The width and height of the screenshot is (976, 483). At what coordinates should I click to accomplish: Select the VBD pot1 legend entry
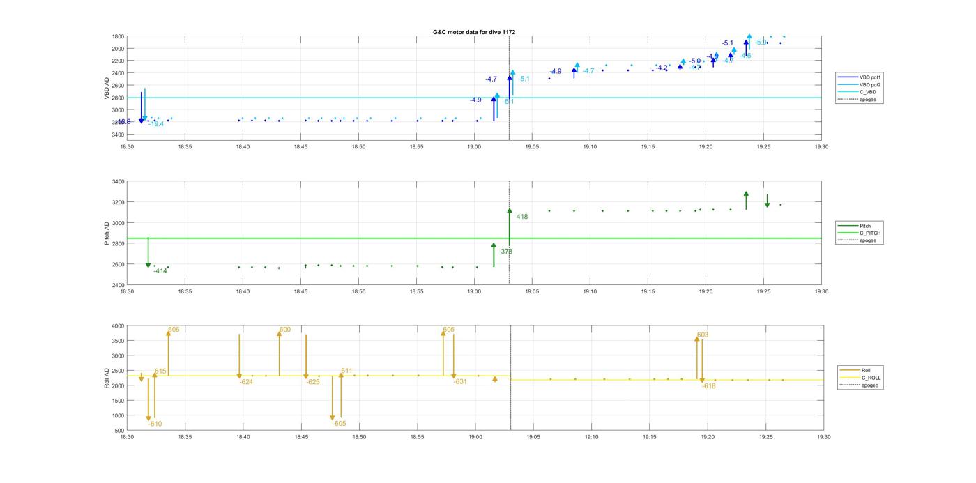point(859,77)
